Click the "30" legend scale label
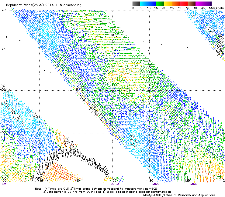Screen dimensions: 225x197 (x=179, y=8)
